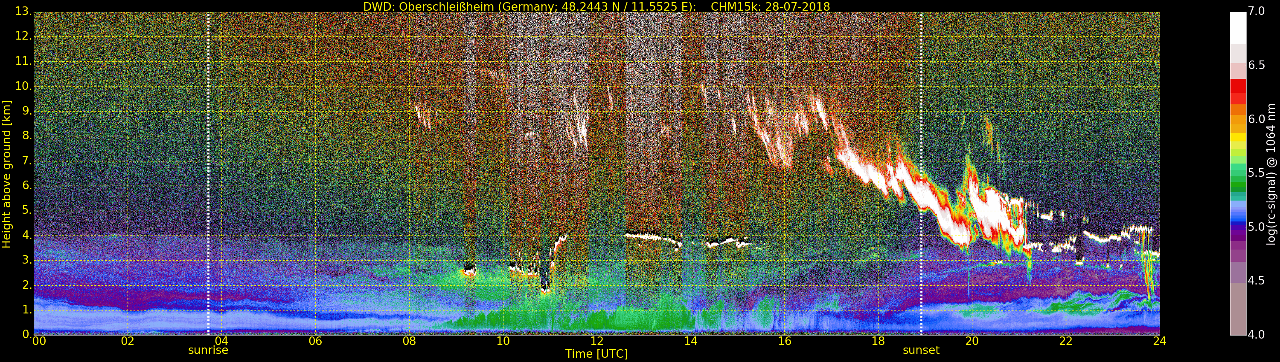Click the colorbar tick label '6.5'

1256,66
